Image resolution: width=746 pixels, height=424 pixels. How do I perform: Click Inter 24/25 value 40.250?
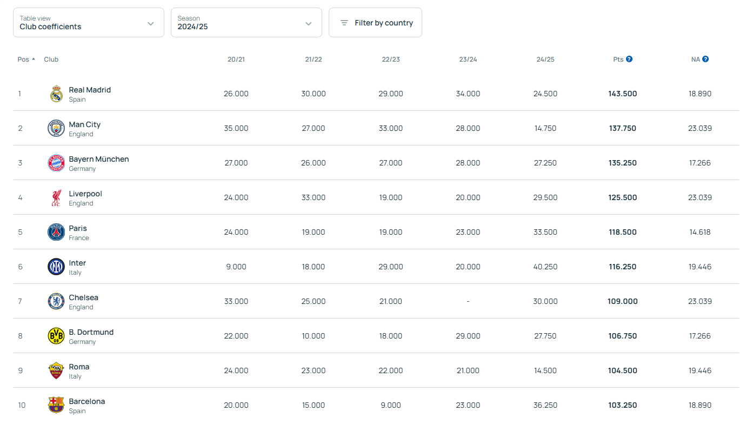(x=545, y=267)
